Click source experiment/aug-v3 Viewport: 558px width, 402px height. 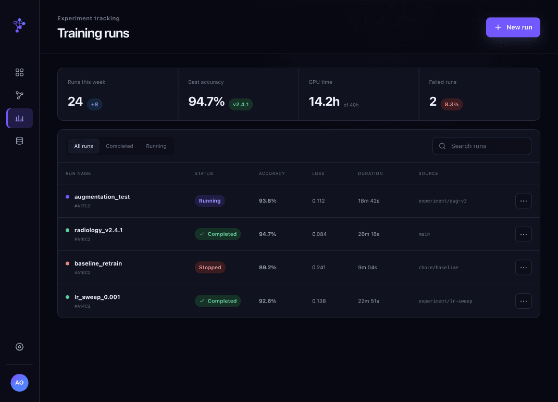point(442,201)
